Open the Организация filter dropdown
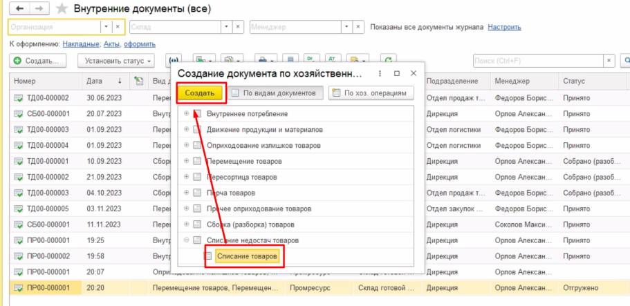Viewport: 630px width, 306px height. pos(106,27)
